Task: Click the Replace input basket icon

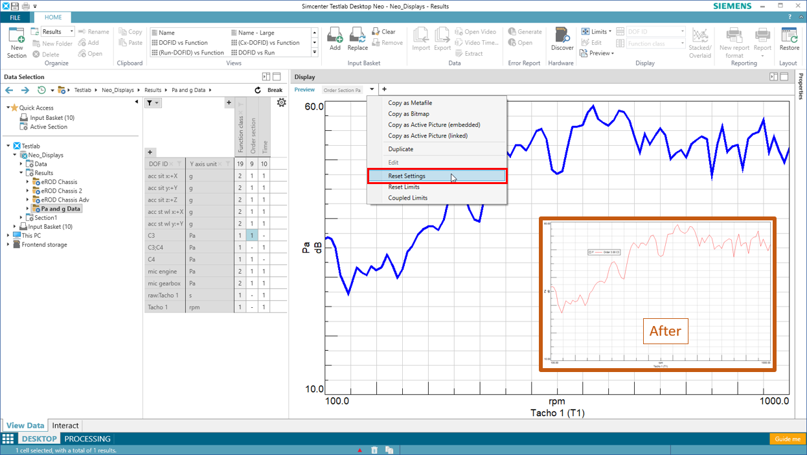Action: pyautogui.click(x=358, y=38)
